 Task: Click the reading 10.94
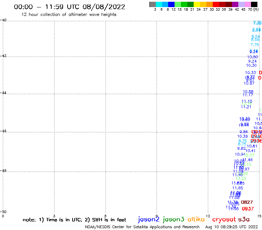(240, 154)
